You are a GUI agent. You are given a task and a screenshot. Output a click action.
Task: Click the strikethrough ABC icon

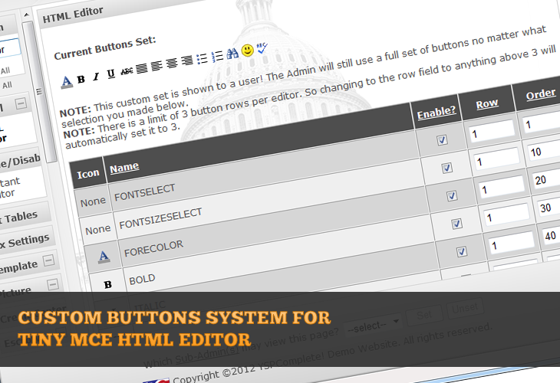pyautogui.click(x=127, y=71)
